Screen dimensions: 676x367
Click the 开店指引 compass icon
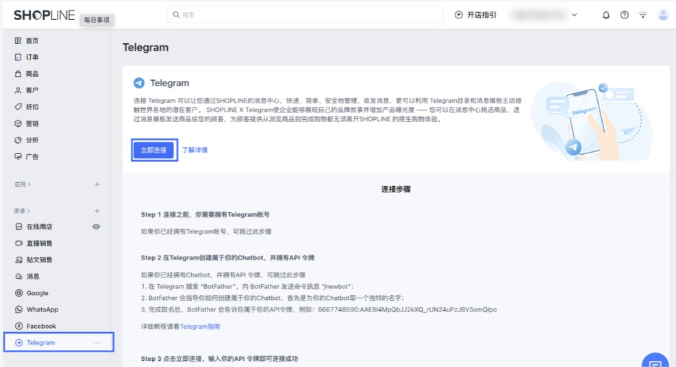[459, 15]
